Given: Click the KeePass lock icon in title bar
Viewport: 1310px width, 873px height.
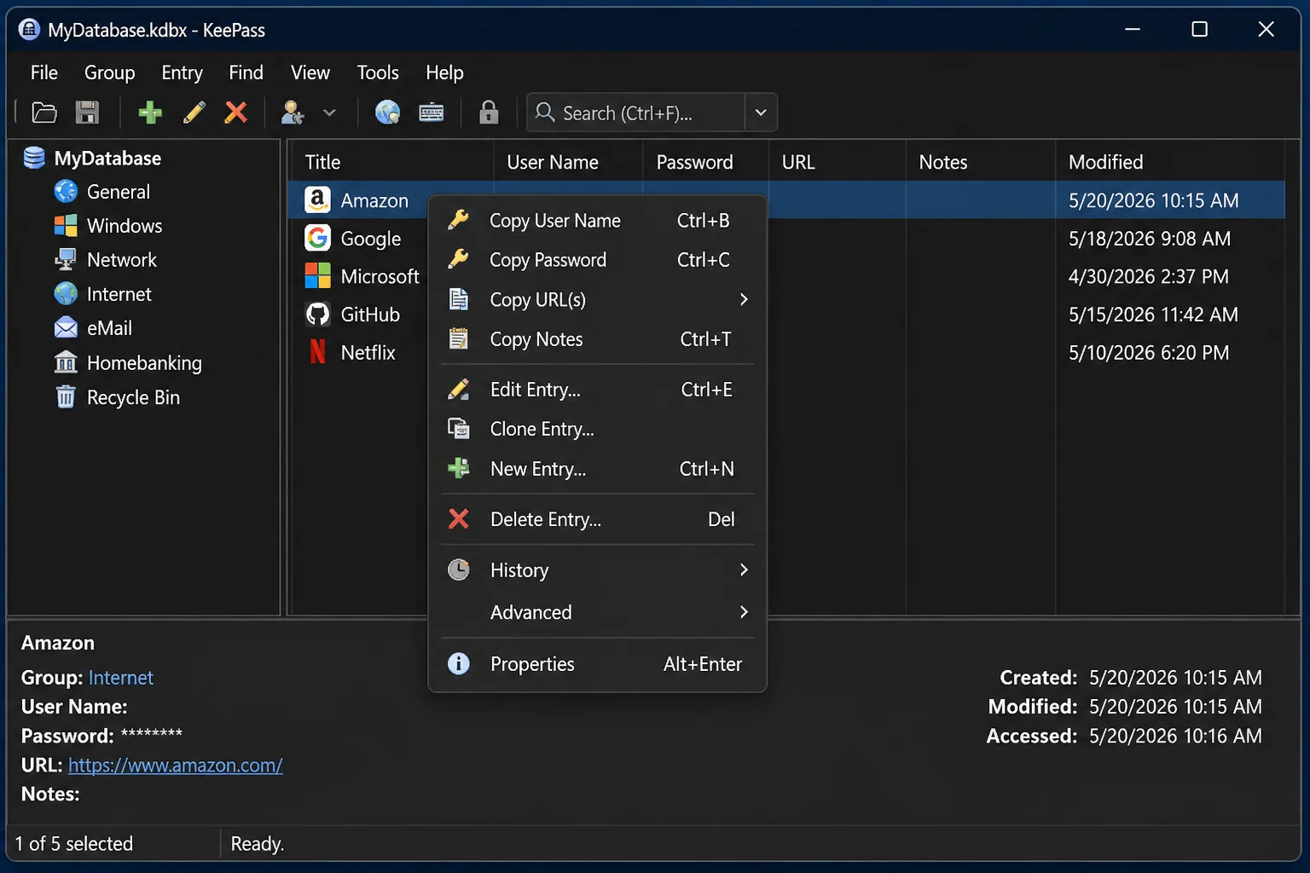Looking at the screenshot, I should tap(29, 30).
